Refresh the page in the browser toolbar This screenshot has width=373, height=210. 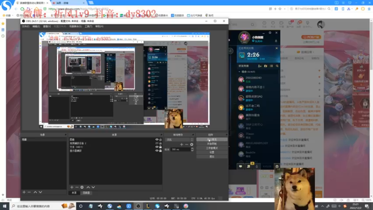pos(22,9)
